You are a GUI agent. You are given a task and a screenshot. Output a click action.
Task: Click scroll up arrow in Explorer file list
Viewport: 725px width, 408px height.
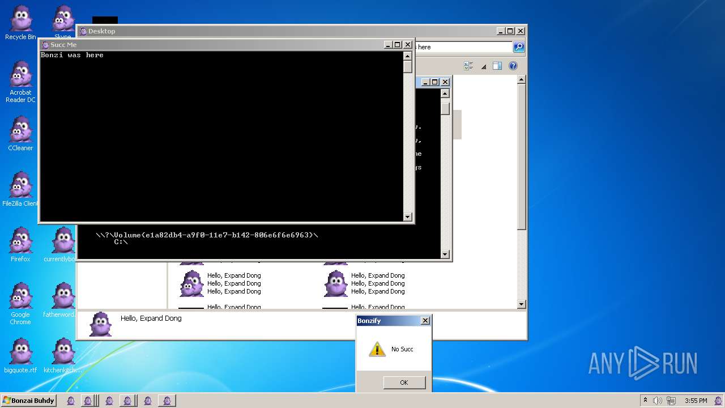(x=522, y=80)
